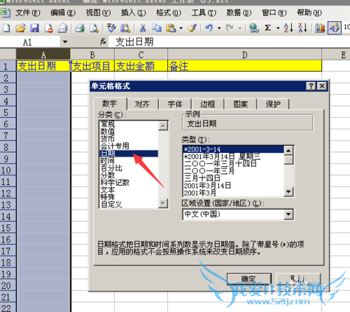Sort descending with the Z-A icon
Screen dimensions: 350x312
(302, 28)
